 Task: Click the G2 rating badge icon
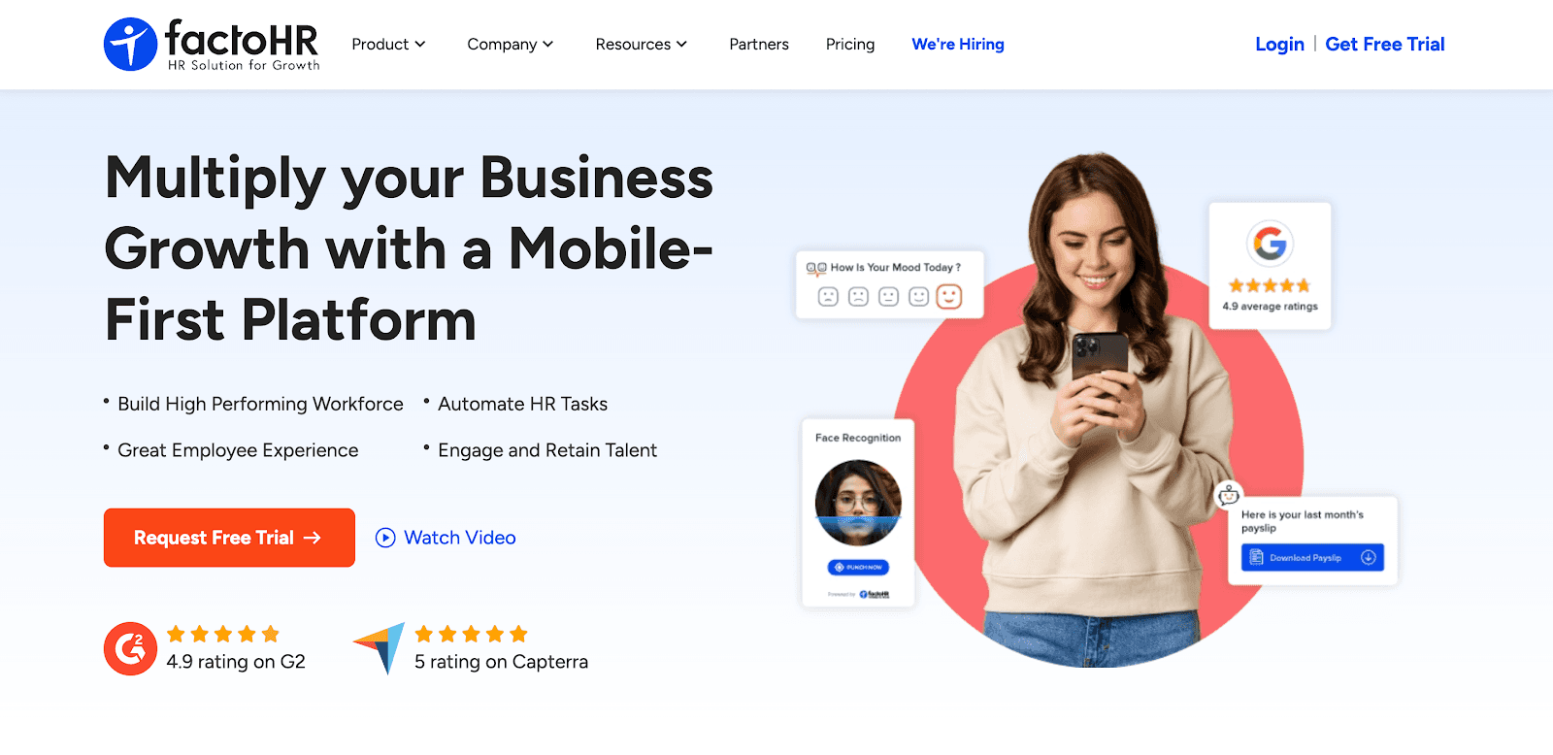point(130,648)
